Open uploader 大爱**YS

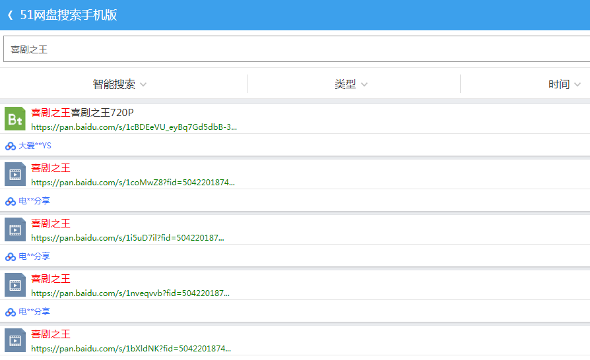click(35, 146)
